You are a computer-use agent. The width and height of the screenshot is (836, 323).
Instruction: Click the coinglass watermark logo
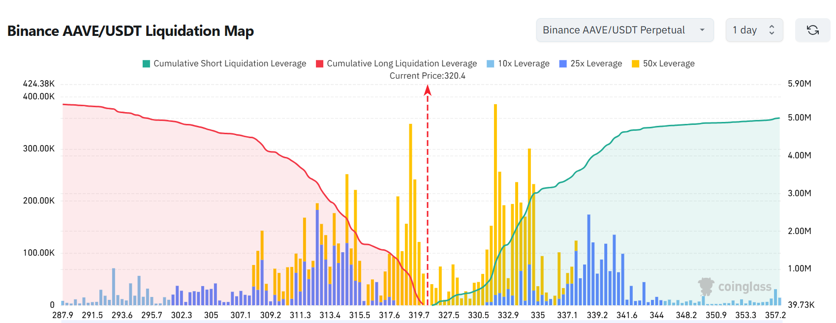pyautogui.click(x=735, y=287)
